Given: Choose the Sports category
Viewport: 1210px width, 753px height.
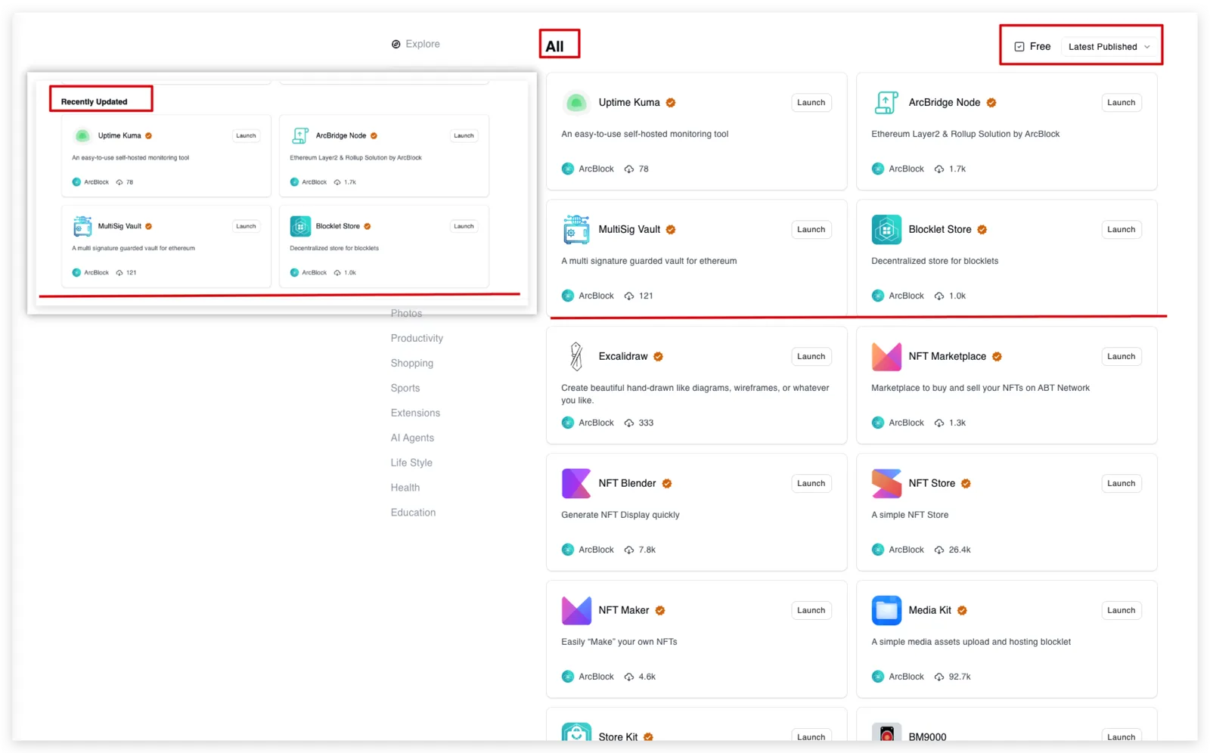Looking at the screenshot, I should point(405,389).
